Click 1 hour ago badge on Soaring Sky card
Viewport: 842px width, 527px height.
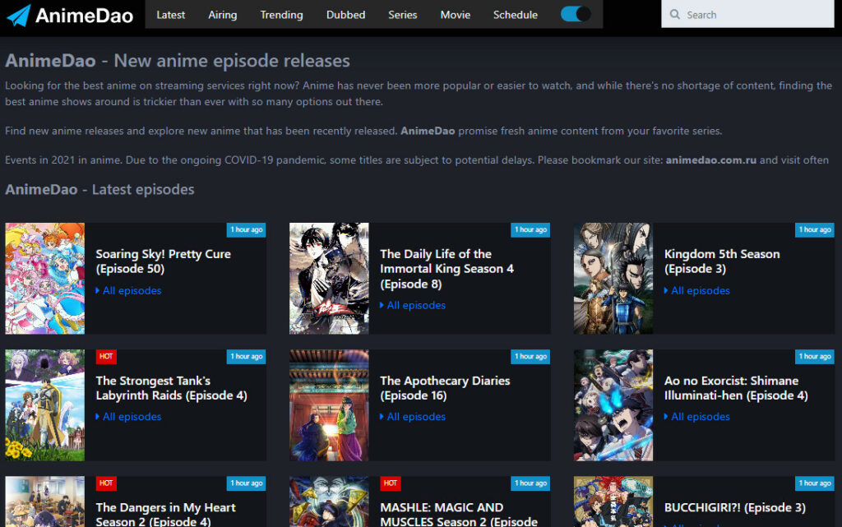[247, 229]
